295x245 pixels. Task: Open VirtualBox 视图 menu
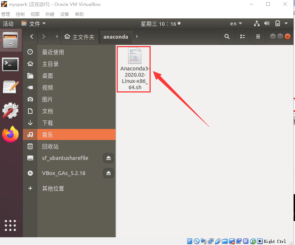click(x=35, y=14)
